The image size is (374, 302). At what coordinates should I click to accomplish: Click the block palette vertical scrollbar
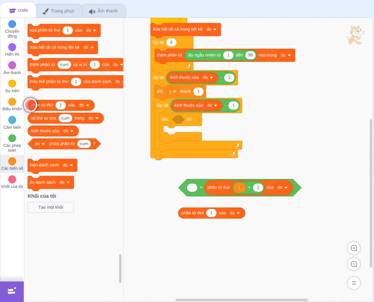point(120,269)
